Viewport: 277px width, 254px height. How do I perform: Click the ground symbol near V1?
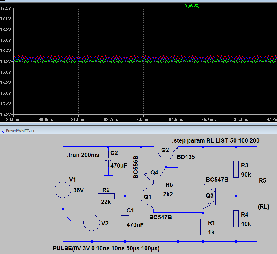[71, 219]
